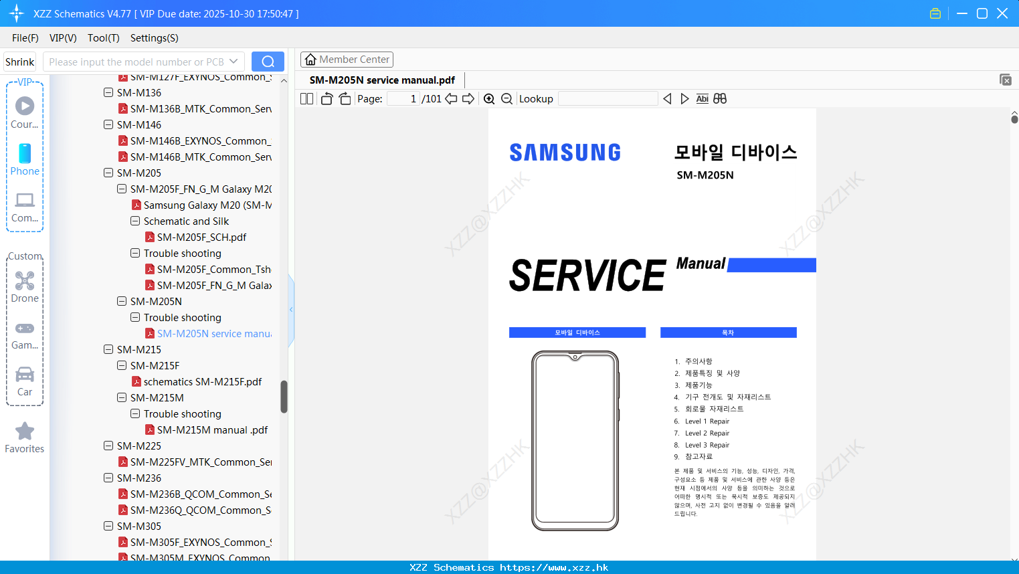The width and height of the screenshot is (1019, 574).
Task: Click the PDF viewer scrollbar thumb
Action: point(1014,118)
